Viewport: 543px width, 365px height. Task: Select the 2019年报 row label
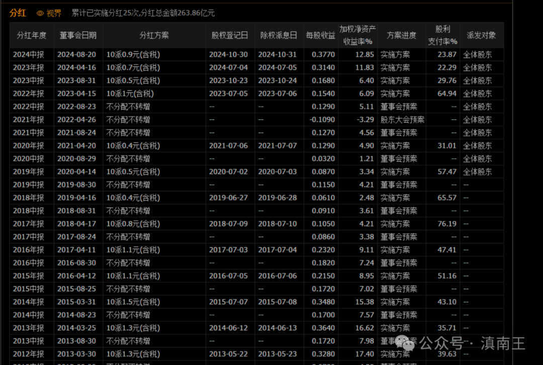[28, 172]
